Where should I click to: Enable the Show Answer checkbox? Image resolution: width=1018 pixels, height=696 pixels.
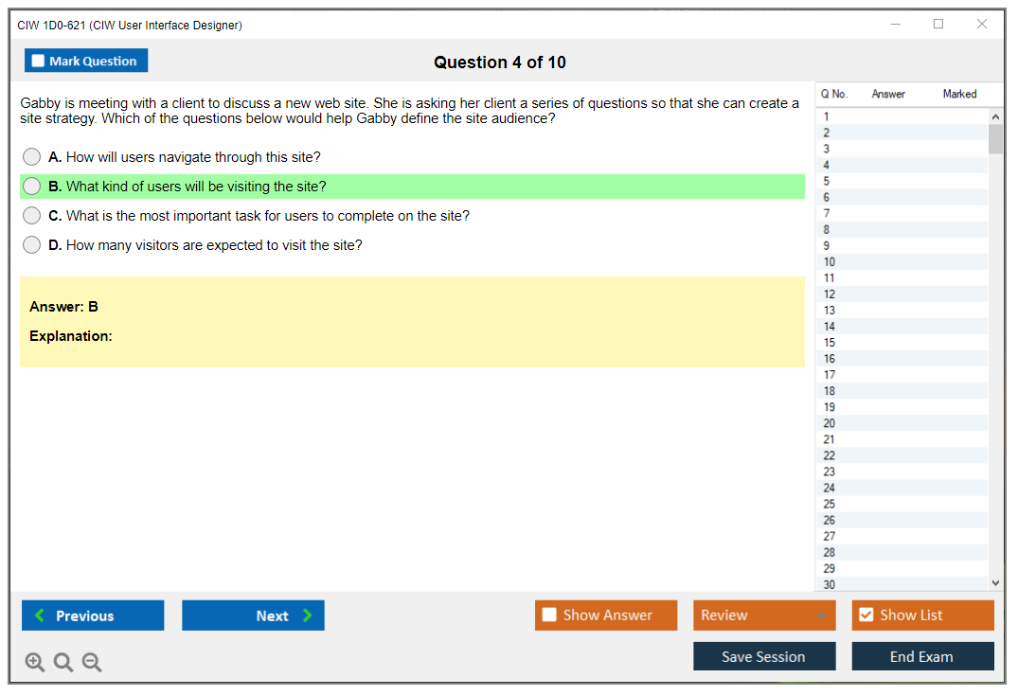pyautogui.click(x=549, y=616)
